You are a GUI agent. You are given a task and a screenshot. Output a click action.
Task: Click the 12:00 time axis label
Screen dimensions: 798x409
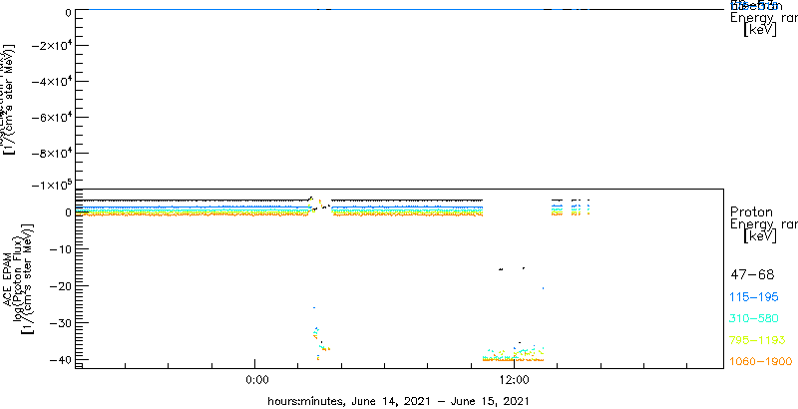(514, 380)
